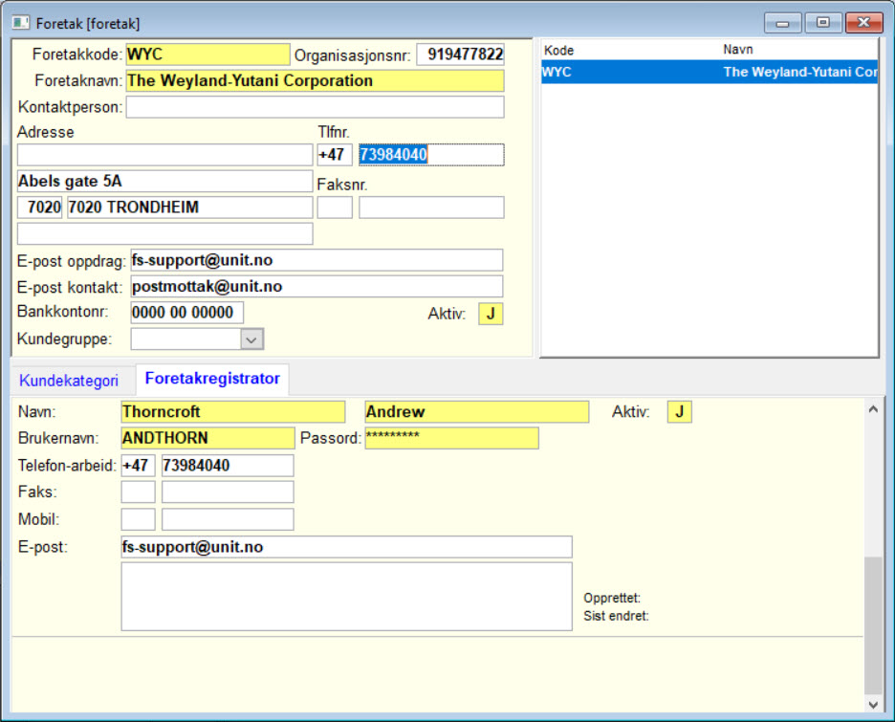
Task: Open the Kundegruppe dropdown
Action: coord(251,339)
